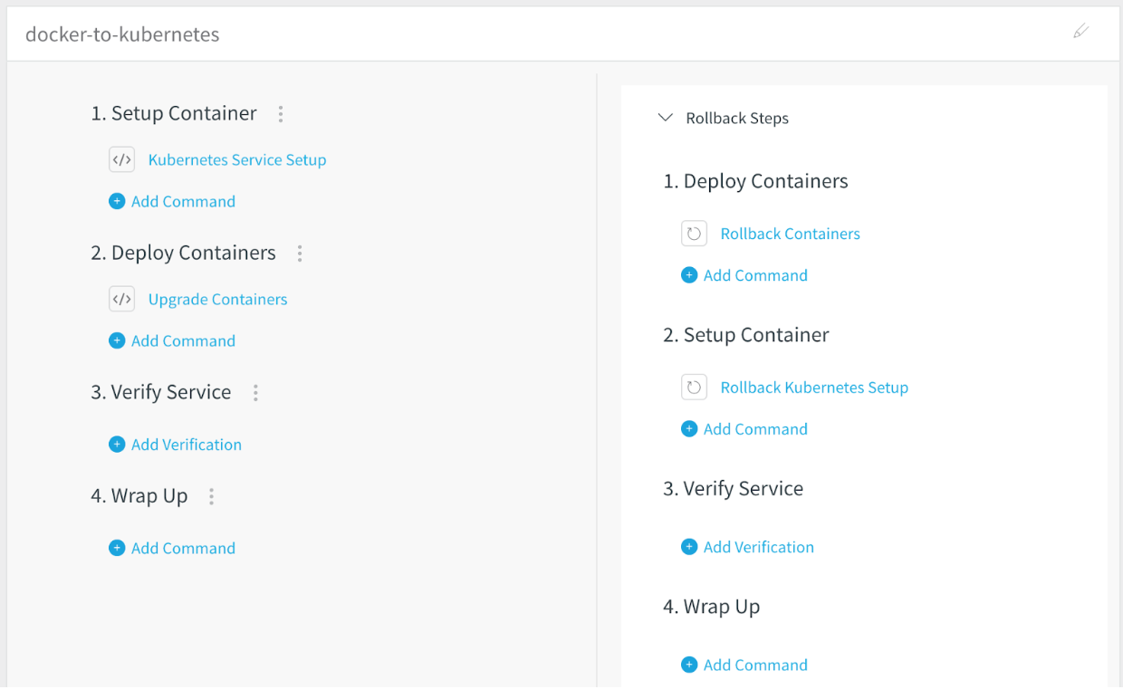This screenshot has width=1123, height=699.
Task: Select the rollback '4. Wrap Up' heading
Action: pos(712,607)
